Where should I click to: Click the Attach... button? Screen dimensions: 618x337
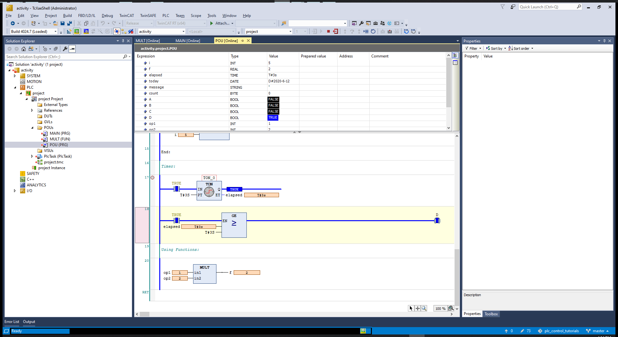point(222,23)
